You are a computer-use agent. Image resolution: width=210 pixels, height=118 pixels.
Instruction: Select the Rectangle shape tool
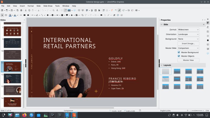coord(24,15)
